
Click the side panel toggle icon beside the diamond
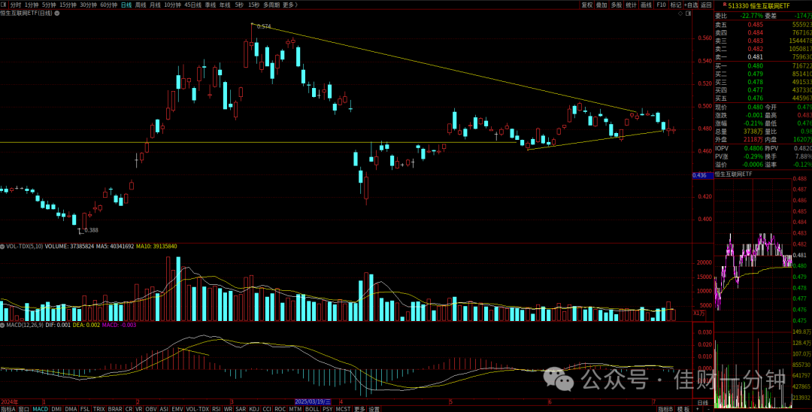(x=688, y=14)
